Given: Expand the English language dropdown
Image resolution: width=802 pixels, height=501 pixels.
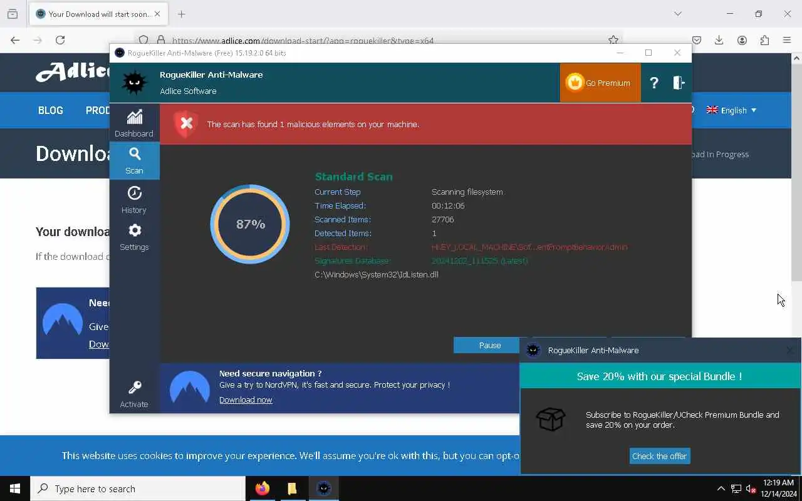Looking at the screenshot, I should point(731,110).
